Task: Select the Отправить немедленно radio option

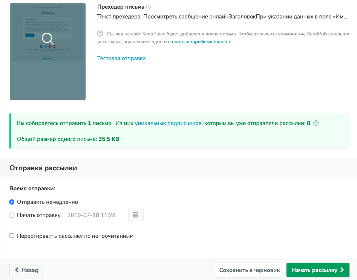Action: click(x=12, y=202)
